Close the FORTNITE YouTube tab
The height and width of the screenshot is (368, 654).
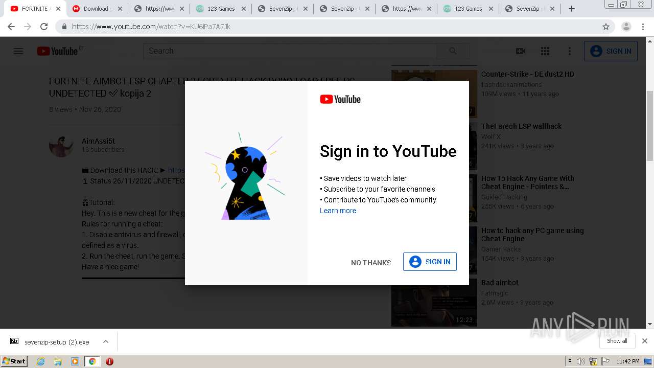click(x=58, y=9)
